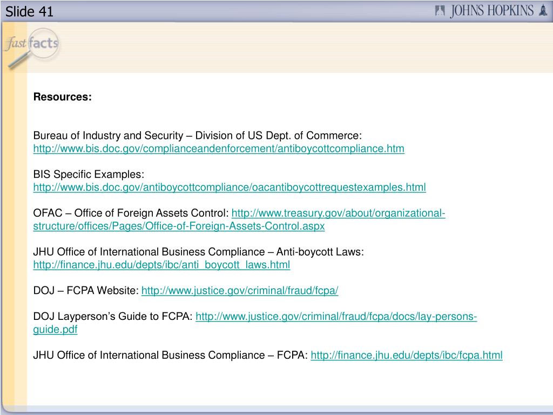
Task: Open the BIS antiboycott compliance link
Action: point(219,149)
